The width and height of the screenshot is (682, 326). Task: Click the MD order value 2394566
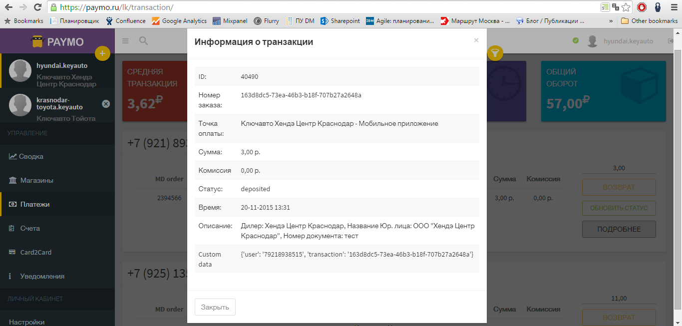click(x=169, y=198)
